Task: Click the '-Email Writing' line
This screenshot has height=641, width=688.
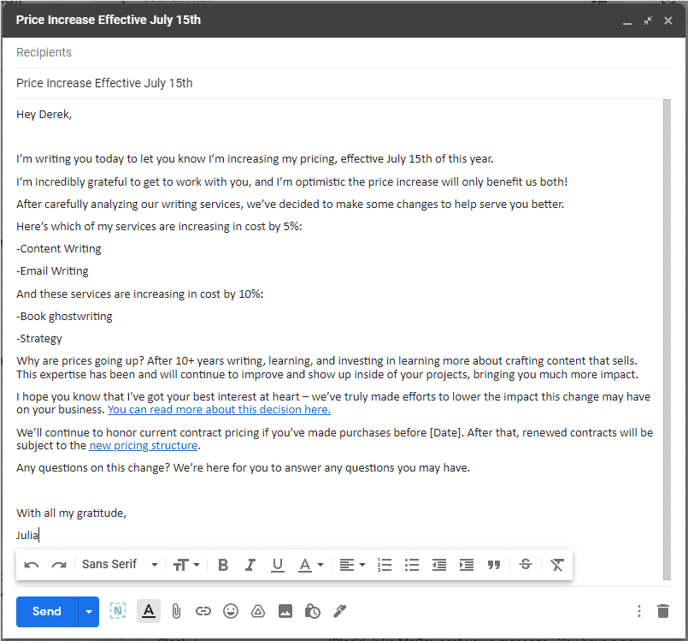Action: (52, 271)
